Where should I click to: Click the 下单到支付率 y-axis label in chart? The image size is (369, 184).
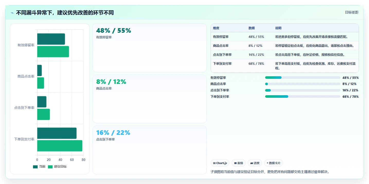(24, 139)
